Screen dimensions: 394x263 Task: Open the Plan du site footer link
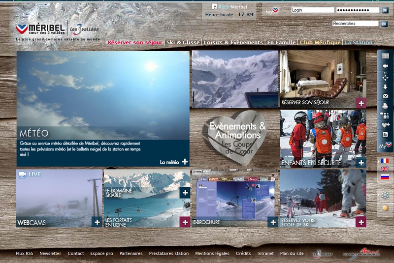pos(292,254)
